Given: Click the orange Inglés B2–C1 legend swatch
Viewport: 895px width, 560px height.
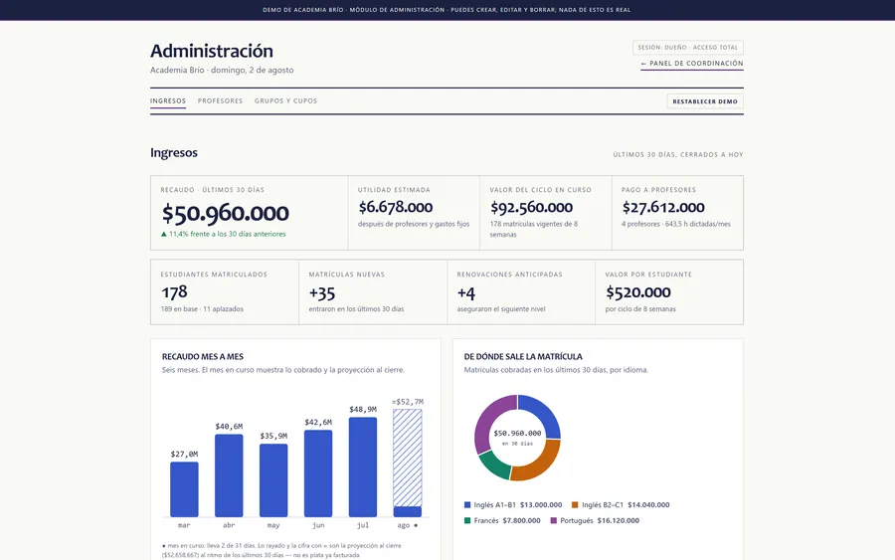Looking at the screenshot, I should (575, 505).
